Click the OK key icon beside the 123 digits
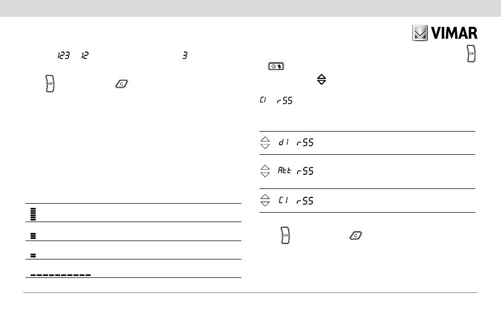The width and height of the screenshot is (501, 320). point(50,84)
